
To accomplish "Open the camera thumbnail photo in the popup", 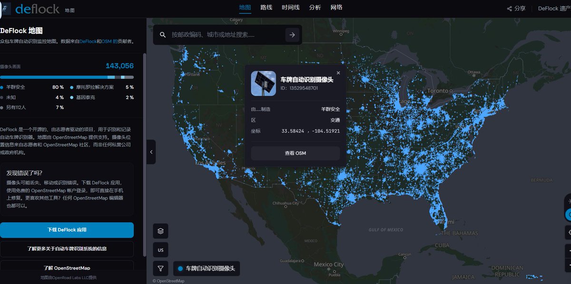I will 264,84.
